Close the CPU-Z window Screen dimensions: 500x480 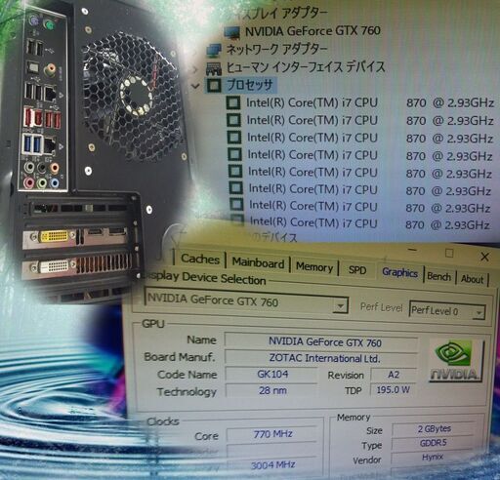pos(484,257)
